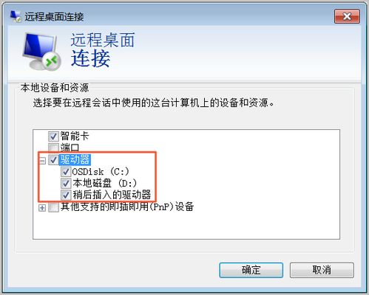Select the 稍后插入的驱动器 item label

coord(112,195)
